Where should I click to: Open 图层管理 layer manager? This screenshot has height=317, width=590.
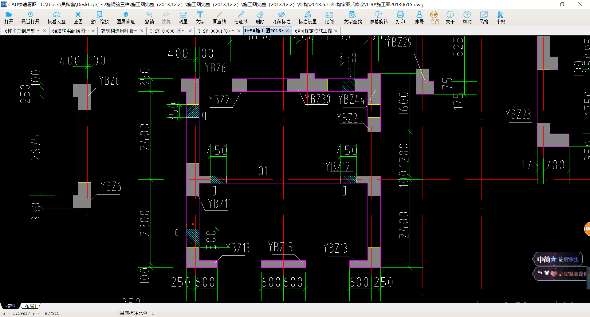pyautogui.click(x=126, y=18)
